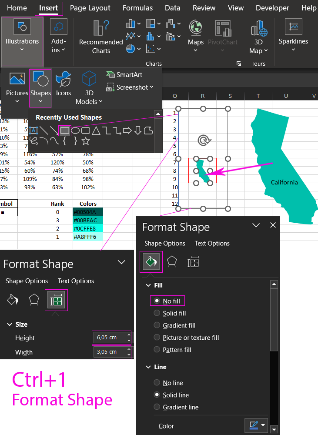Select the No fill radio button
318x435 pixels.
(157, 301)
